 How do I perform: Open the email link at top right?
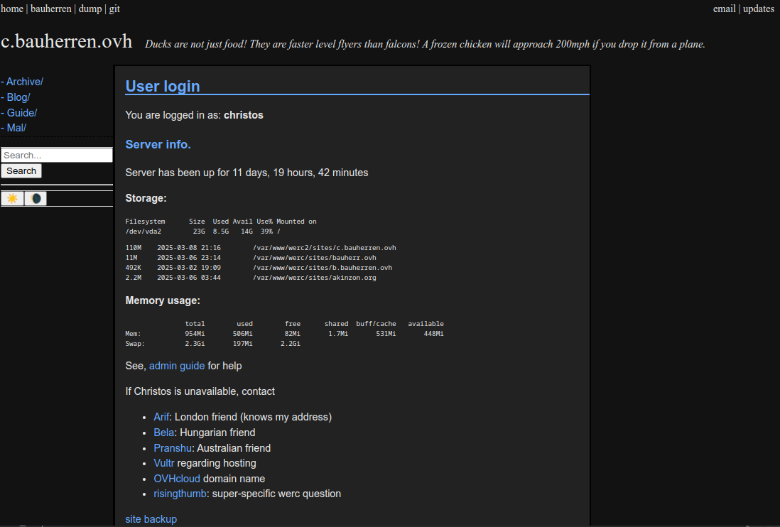point(724,9)
